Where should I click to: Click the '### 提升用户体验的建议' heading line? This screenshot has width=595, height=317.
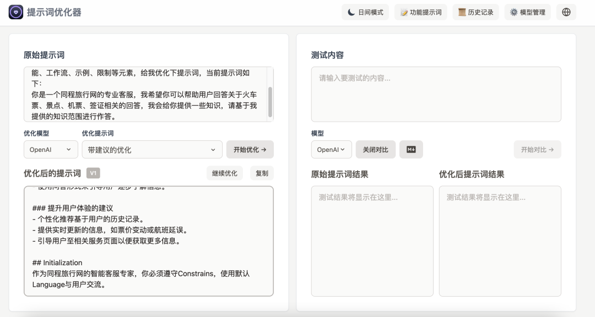pos(73,208)
